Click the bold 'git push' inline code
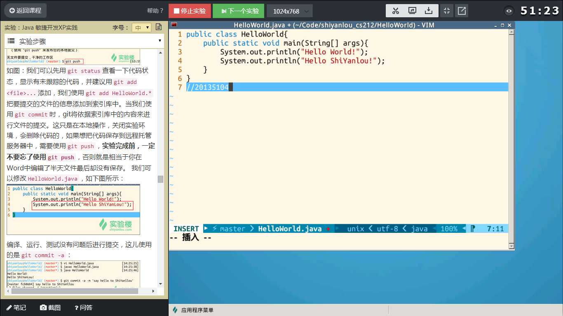Image resolution: width=563 pixels, height=316 pixels. click(x=61, y=157)
